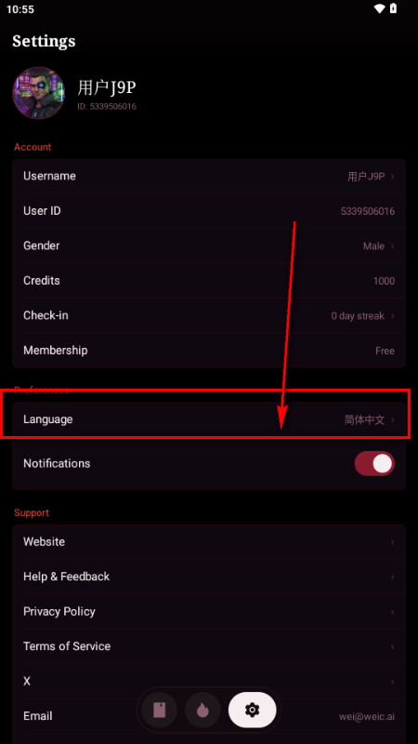
Task: Open the book library tab icon
Action: (x=159, y=710)
